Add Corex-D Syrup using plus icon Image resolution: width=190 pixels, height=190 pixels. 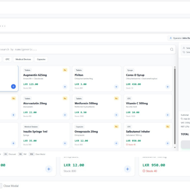(x=167, y=86)
